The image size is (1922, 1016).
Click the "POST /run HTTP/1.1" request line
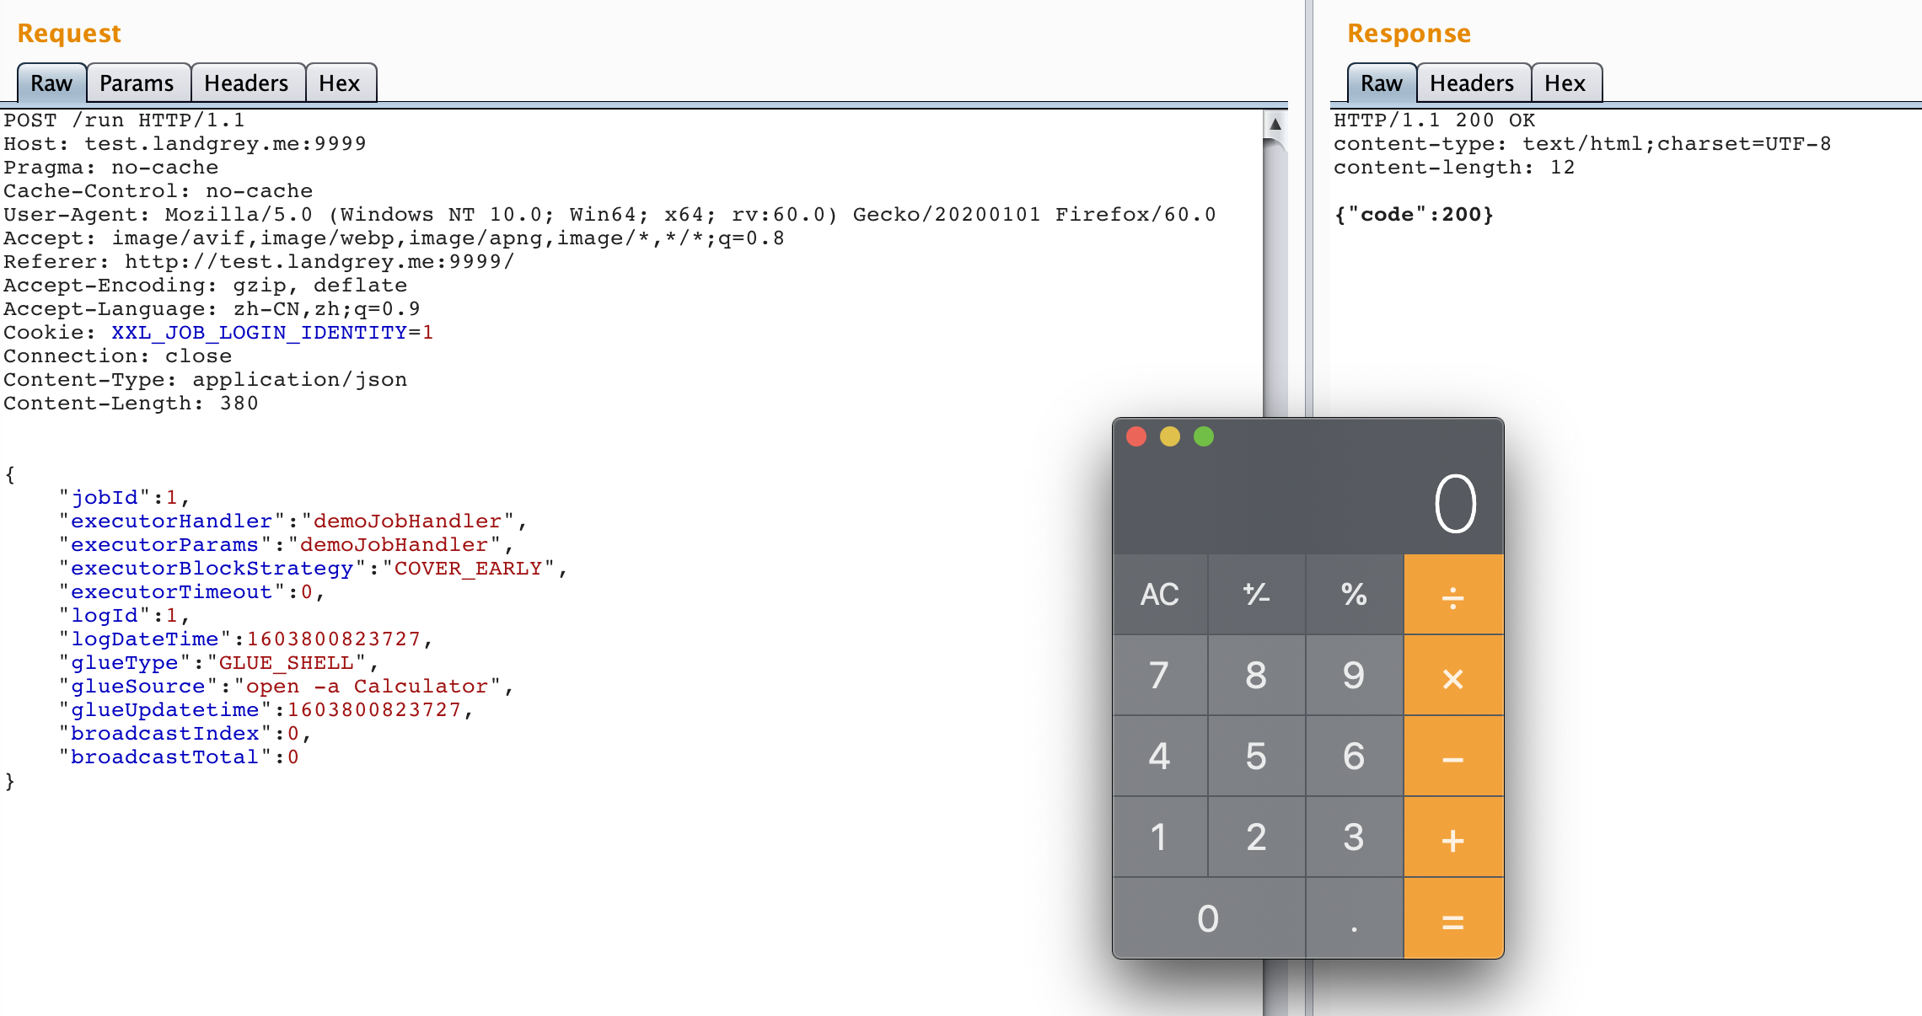pyautogui.click(x=124, y=120)
